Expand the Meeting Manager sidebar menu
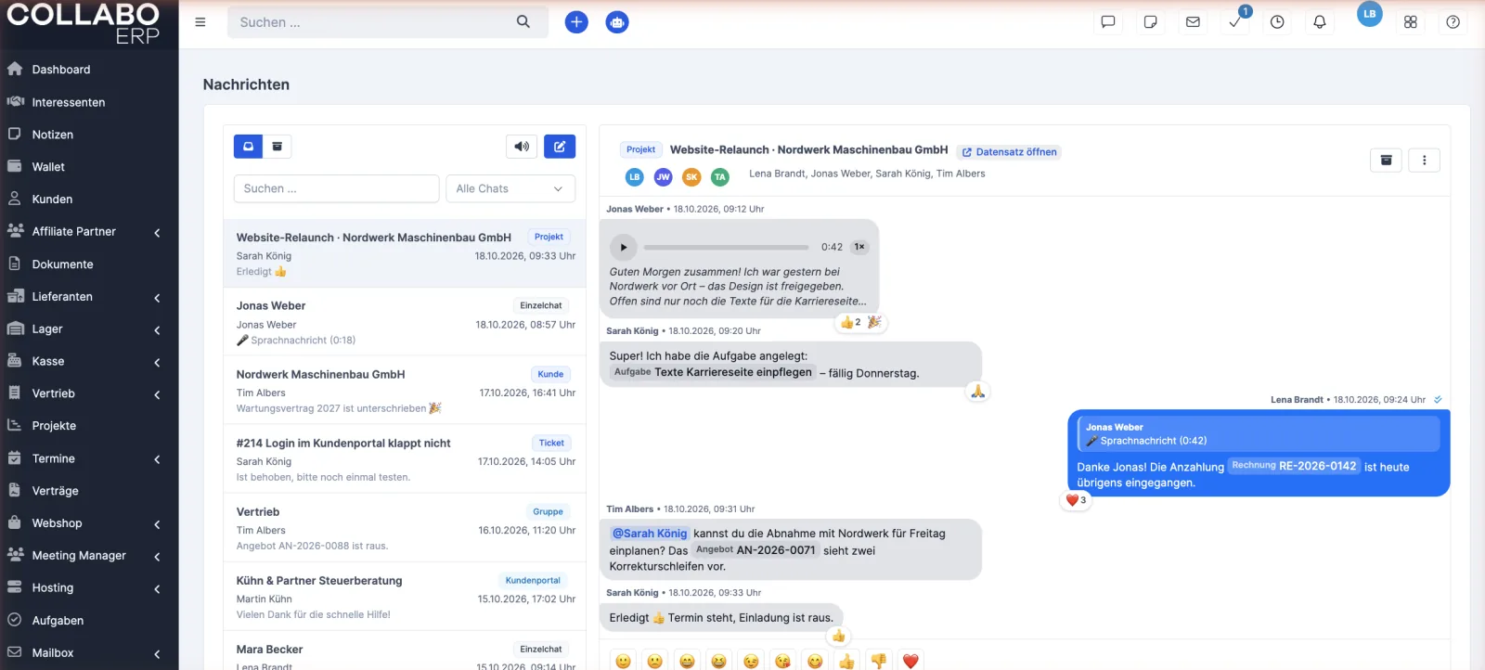Screen dimensions: 1485x670 (89, 556)
